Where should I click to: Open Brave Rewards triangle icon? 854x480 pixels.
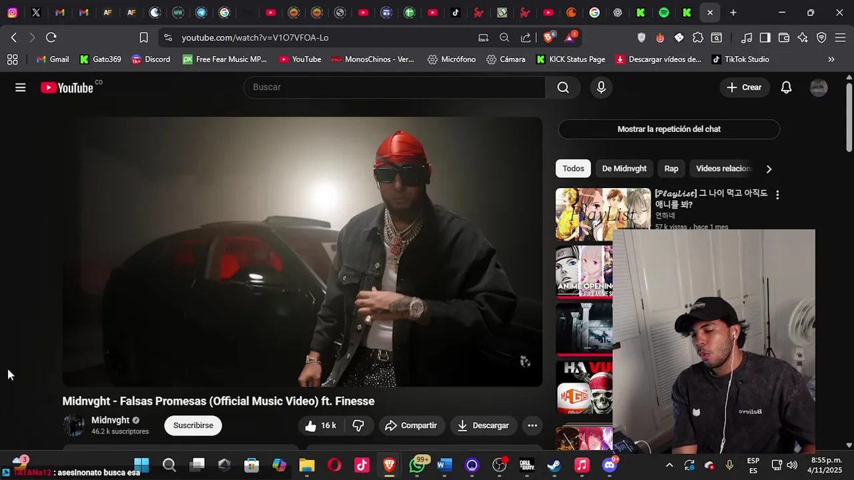coord(570,37)
